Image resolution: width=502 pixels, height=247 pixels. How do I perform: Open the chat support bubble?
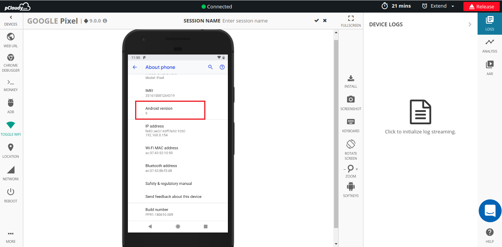point(490,210)
